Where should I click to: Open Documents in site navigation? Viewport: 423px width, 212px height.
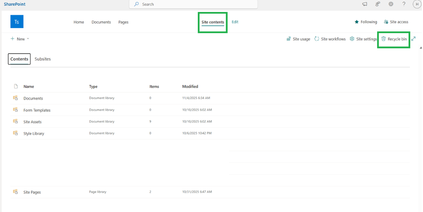point(101,22)
